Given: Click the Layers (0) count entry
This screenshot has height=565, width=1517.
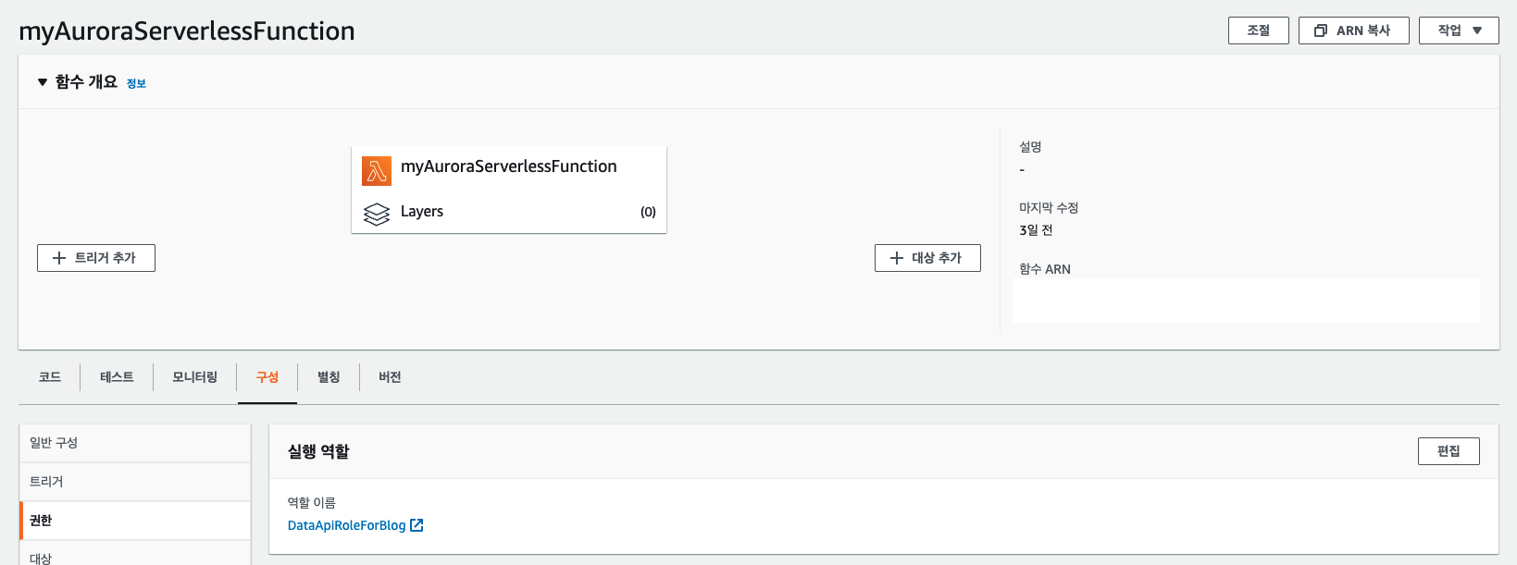Looking at the screenshot, I should click(x=647, y=212).
